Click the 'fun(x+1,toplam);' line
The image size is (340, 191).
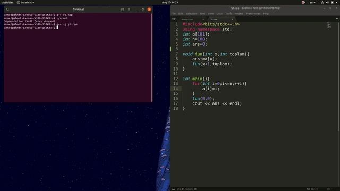(212, 64)
